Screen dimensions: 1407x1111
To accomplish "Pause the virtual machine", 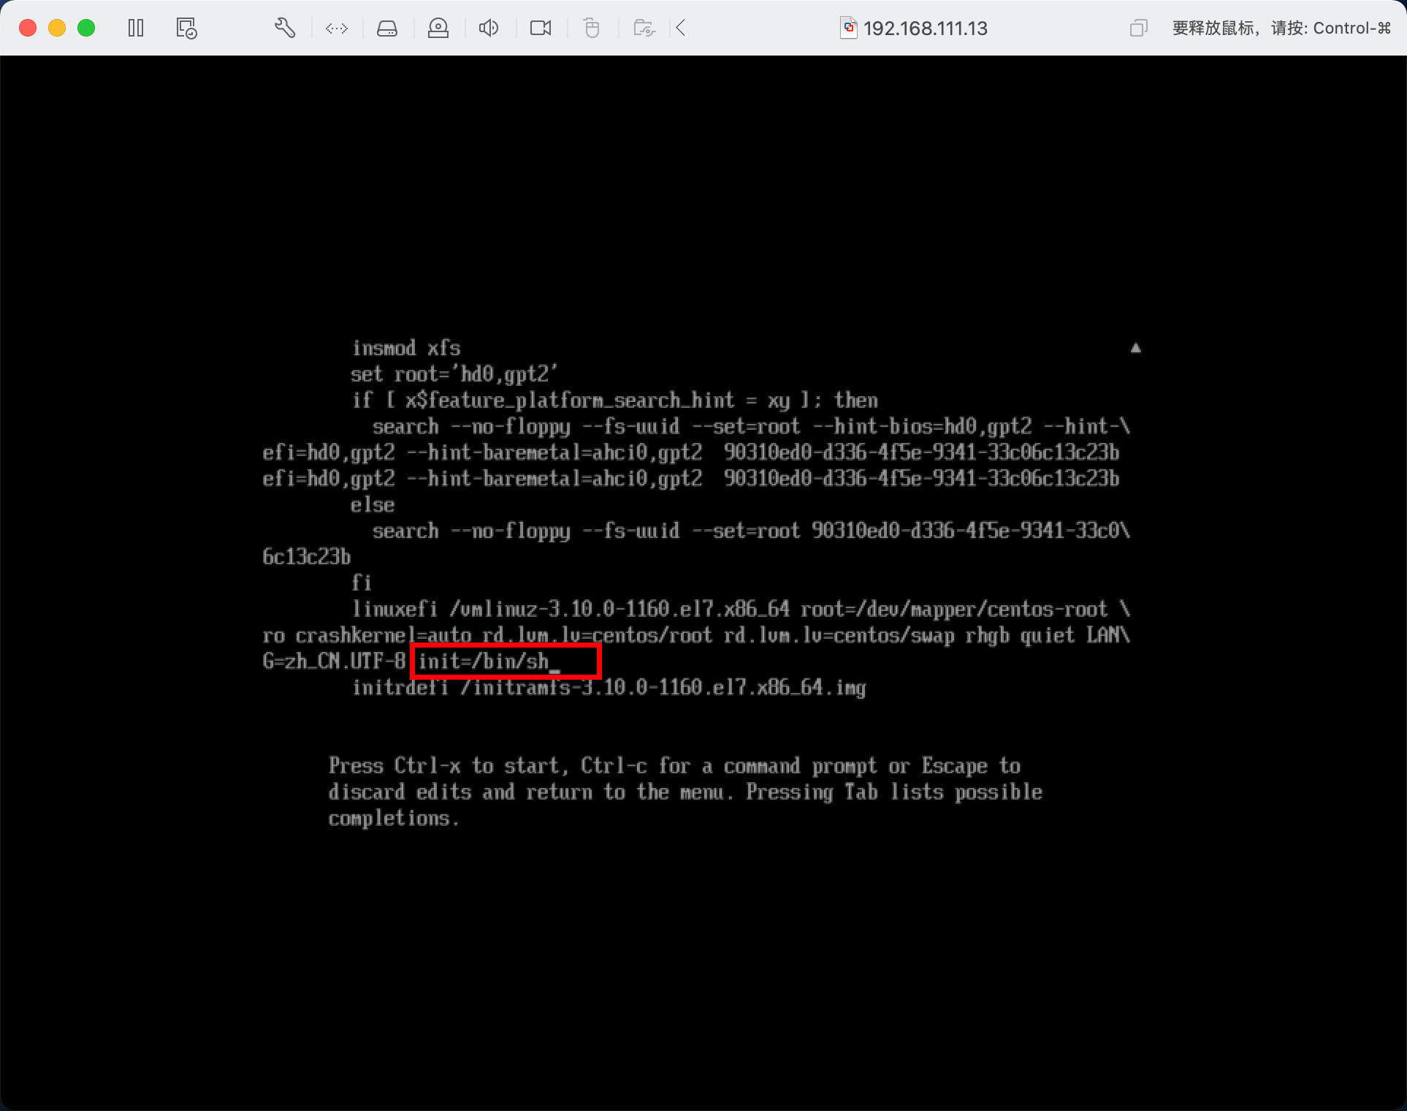I will coord(136,29).
